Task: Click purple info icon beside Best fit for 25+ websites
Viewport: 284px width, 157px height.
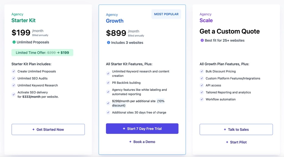Action: pos(202,40)
